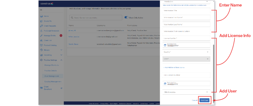Click the Manage Drafts pencil icon
Viewport: 253px width, 106px height.
(41, 36)
